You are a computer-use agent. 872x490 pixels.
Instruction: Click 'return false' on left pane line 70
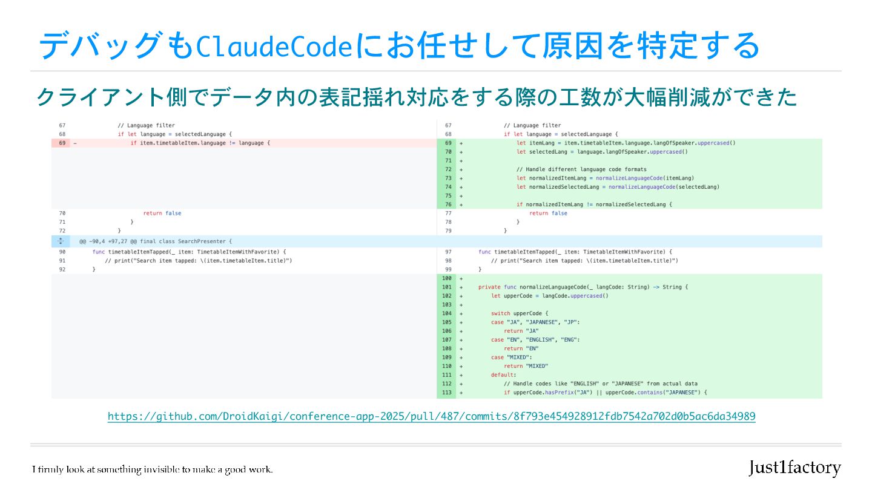pos(162,213)
